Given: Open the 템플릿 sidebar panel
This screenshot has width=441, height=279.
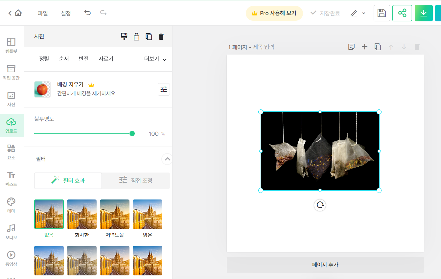Looking at the screenshot, I should [12, 45].
